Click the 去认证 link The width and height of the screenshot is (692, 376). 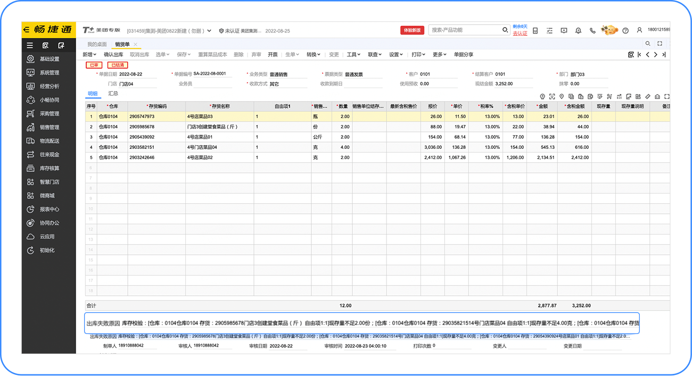520,34
